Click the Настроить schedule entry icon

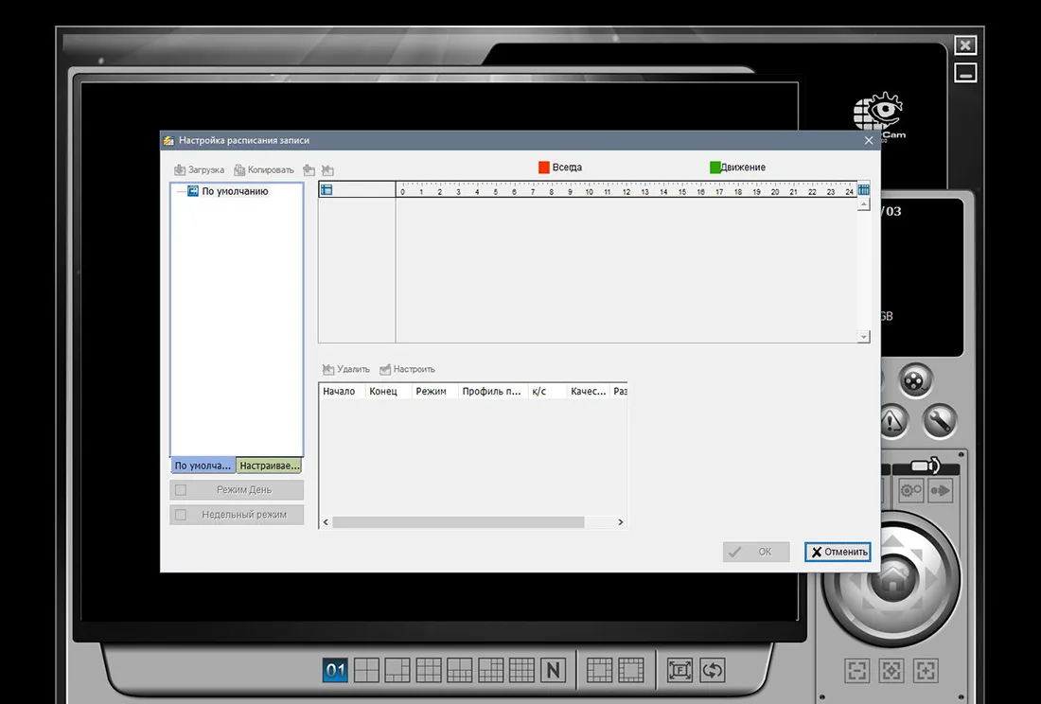(385, 369)
